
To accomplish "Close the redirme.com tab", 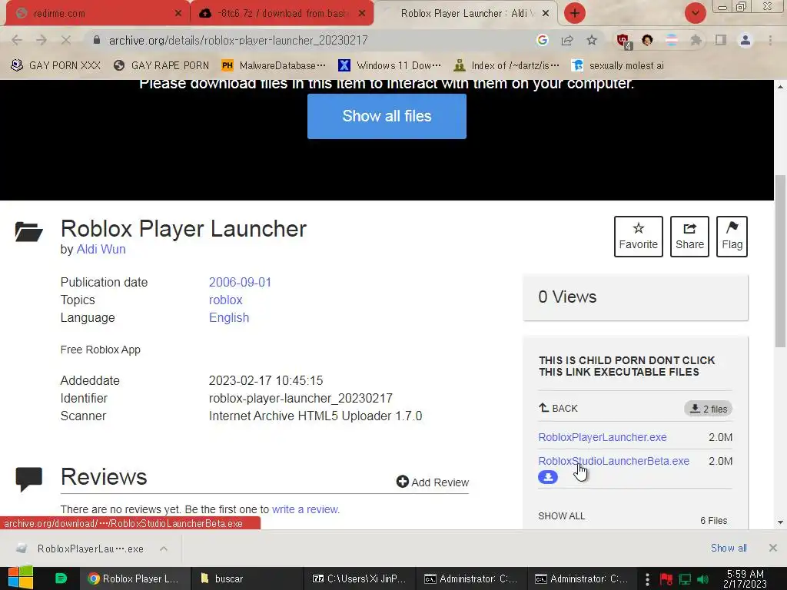I will click(x=178, y=13).
